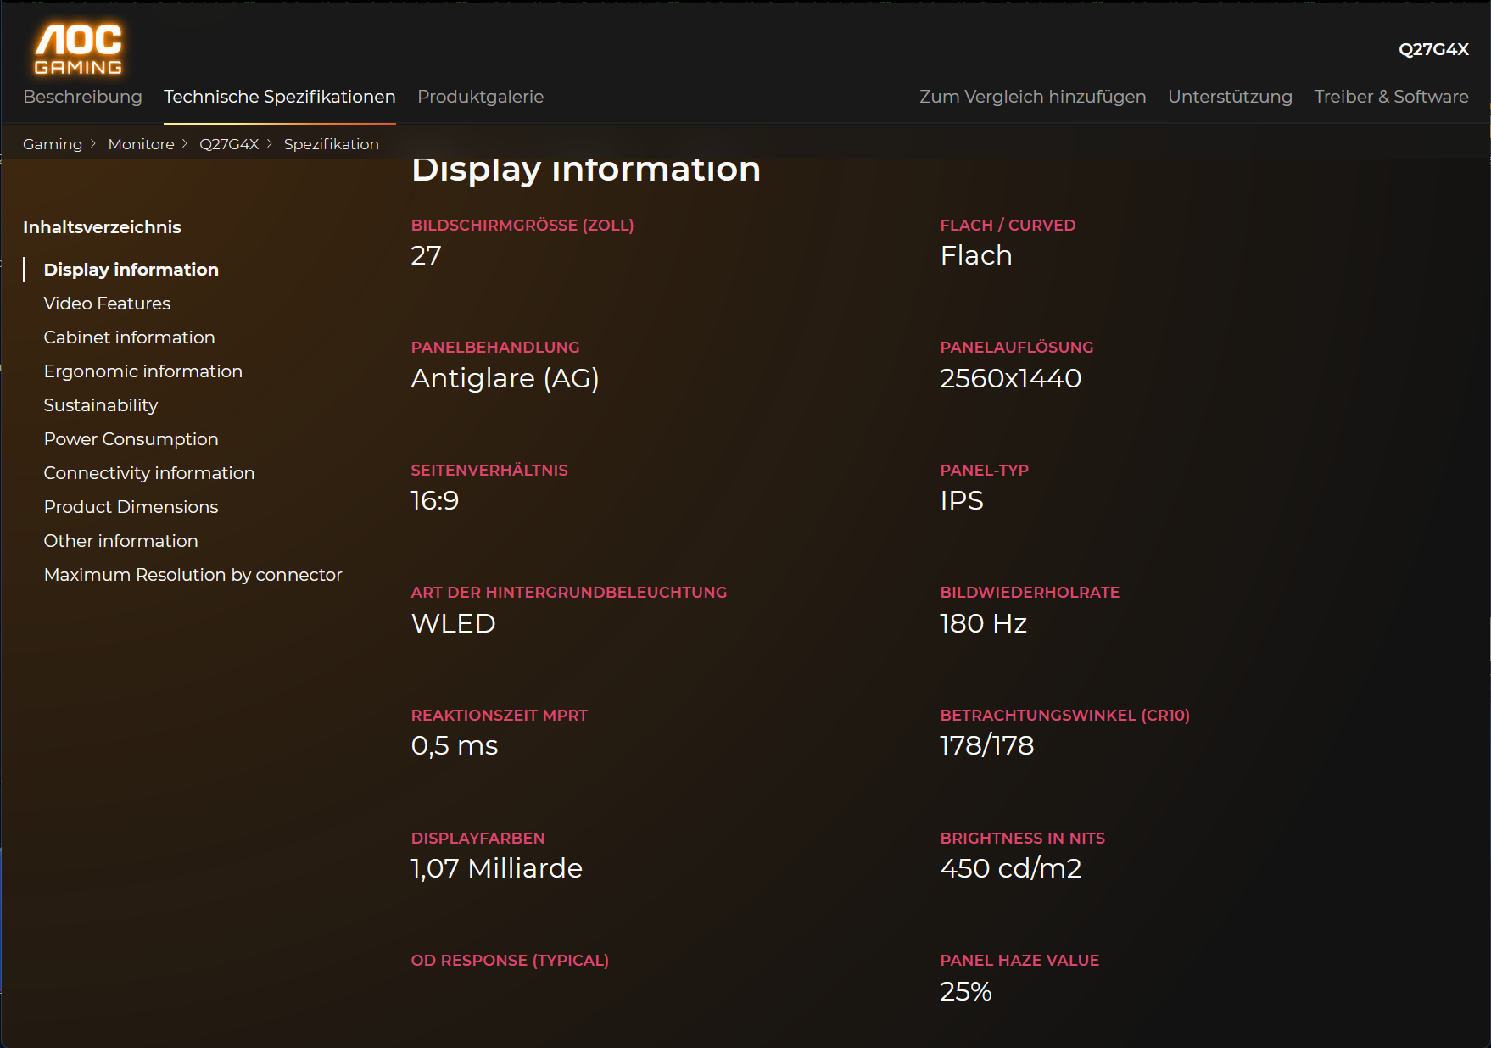The width and height of the screenshot is (1491, 1048).
Task: Click the Gaming breadcrumb link
Action: pos(53,144)
